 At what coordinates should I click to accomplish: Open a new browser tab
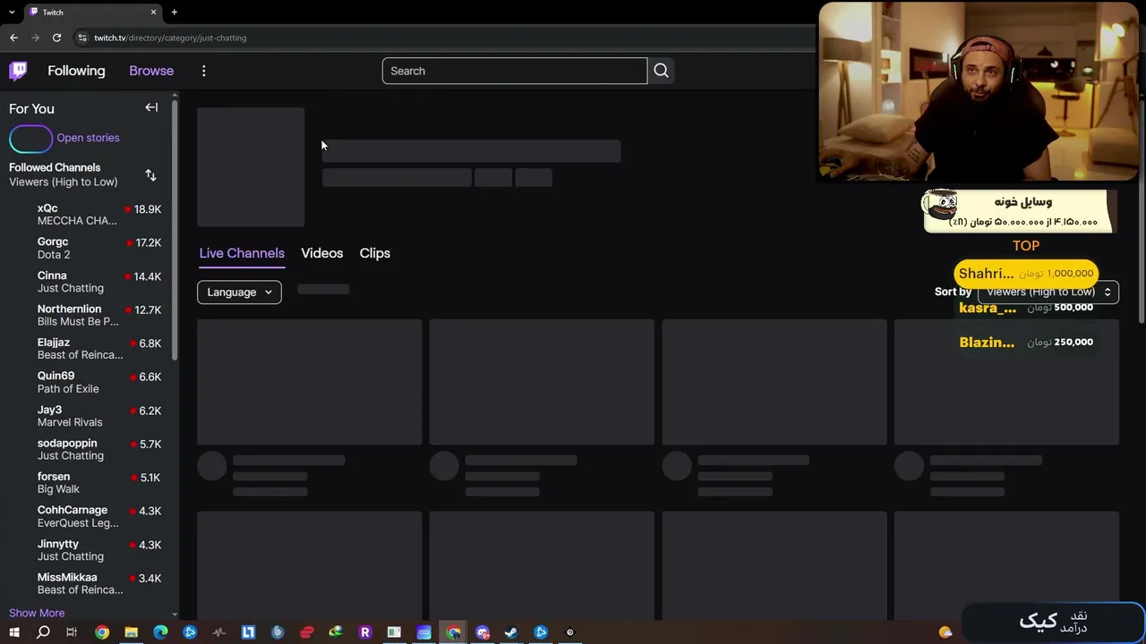coord(175,13)
